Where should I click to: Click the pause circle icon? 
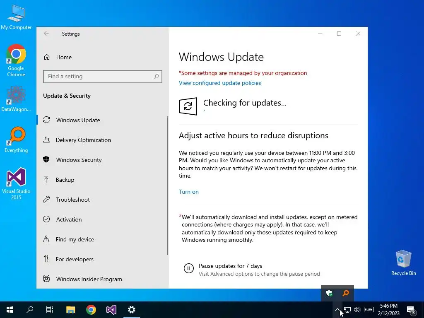(x=189, y=268)
